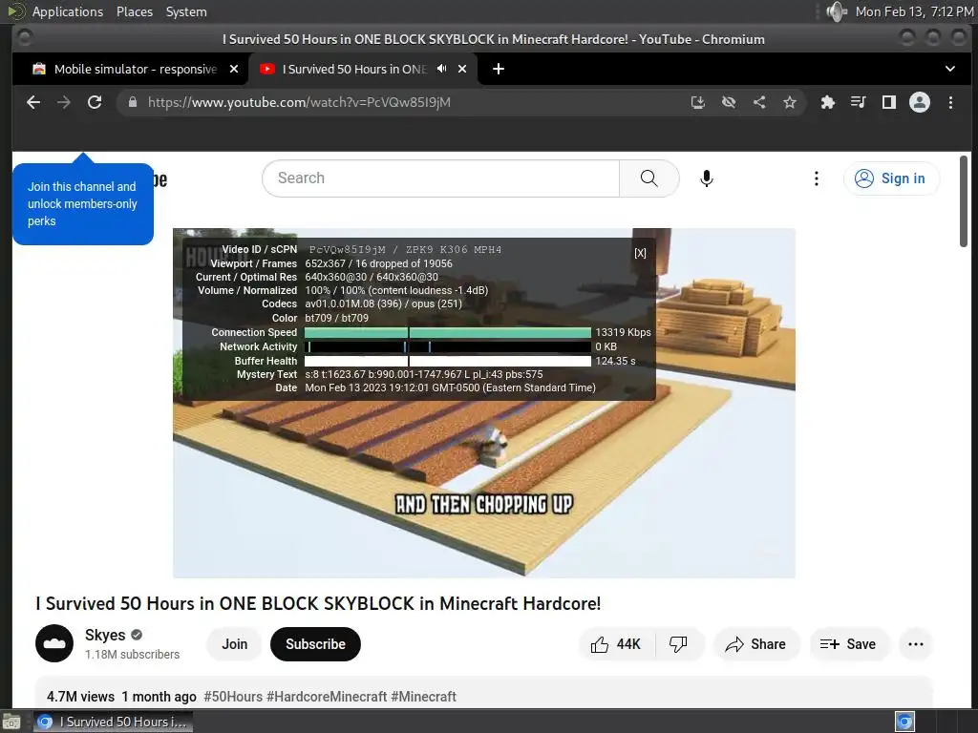
Task: Click the system volume speaker icon
Action: tap(836, 11)
